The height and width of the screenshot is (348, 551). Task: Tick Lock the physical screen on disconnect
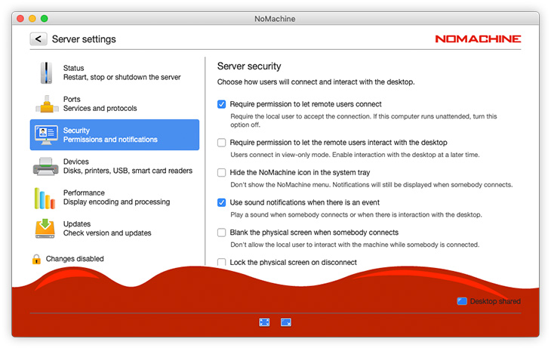coord(222,263)
